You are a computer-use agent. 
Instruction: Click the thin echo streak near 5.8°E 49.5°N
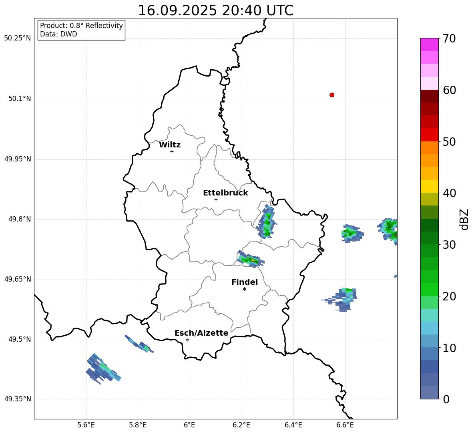(139, 344)
